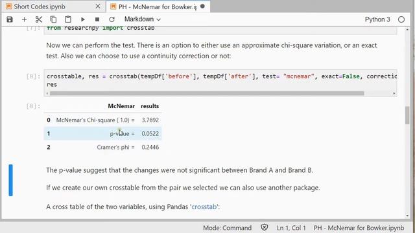Copy the selected cell

pos(53,19)
